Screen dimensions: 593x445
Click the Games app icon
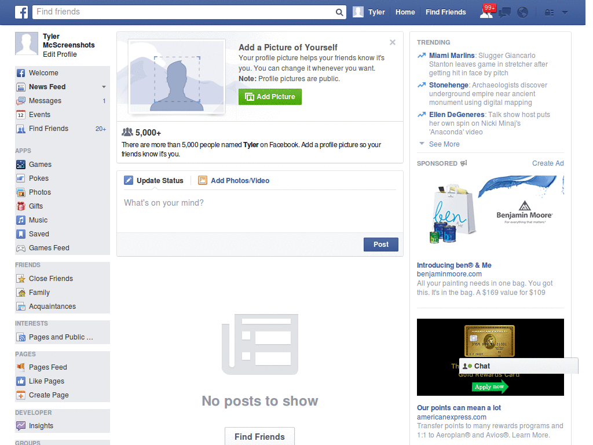21,165
